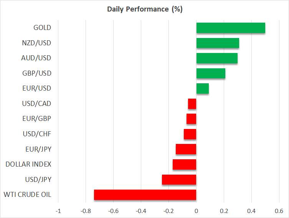Image resolution: width=289 pixels, height=218 pixels.
Task: Click the Daily Performance (%) chart title
Action: 144,9
